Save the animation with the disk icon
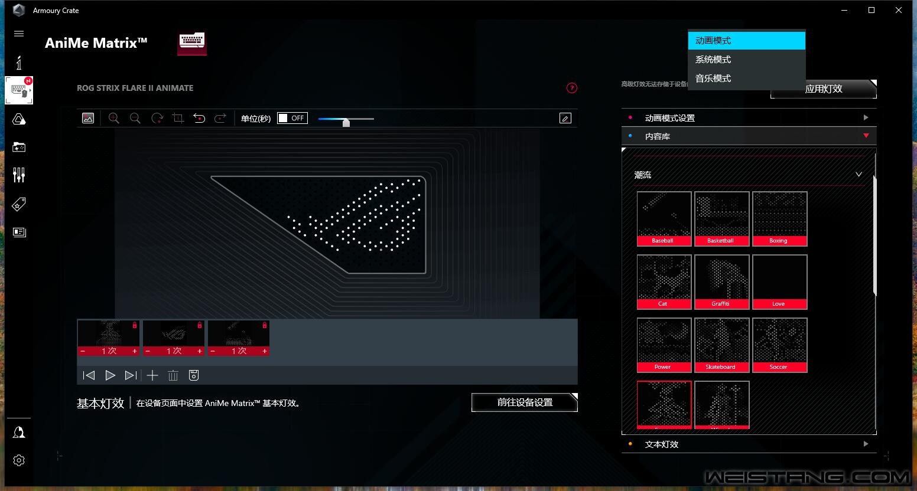Viewport: 917px width, 491px height. coord(194,375)
